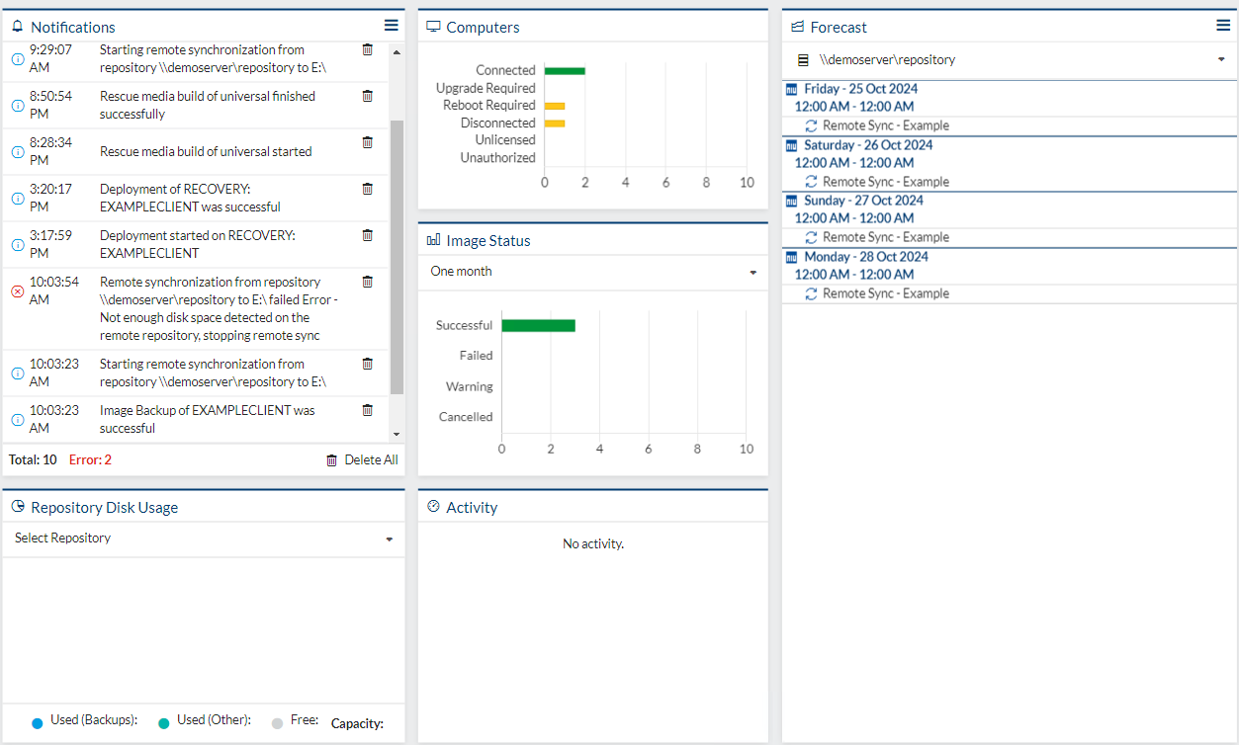Open the Forecast panel hamburger menu

coord(1223,26)
